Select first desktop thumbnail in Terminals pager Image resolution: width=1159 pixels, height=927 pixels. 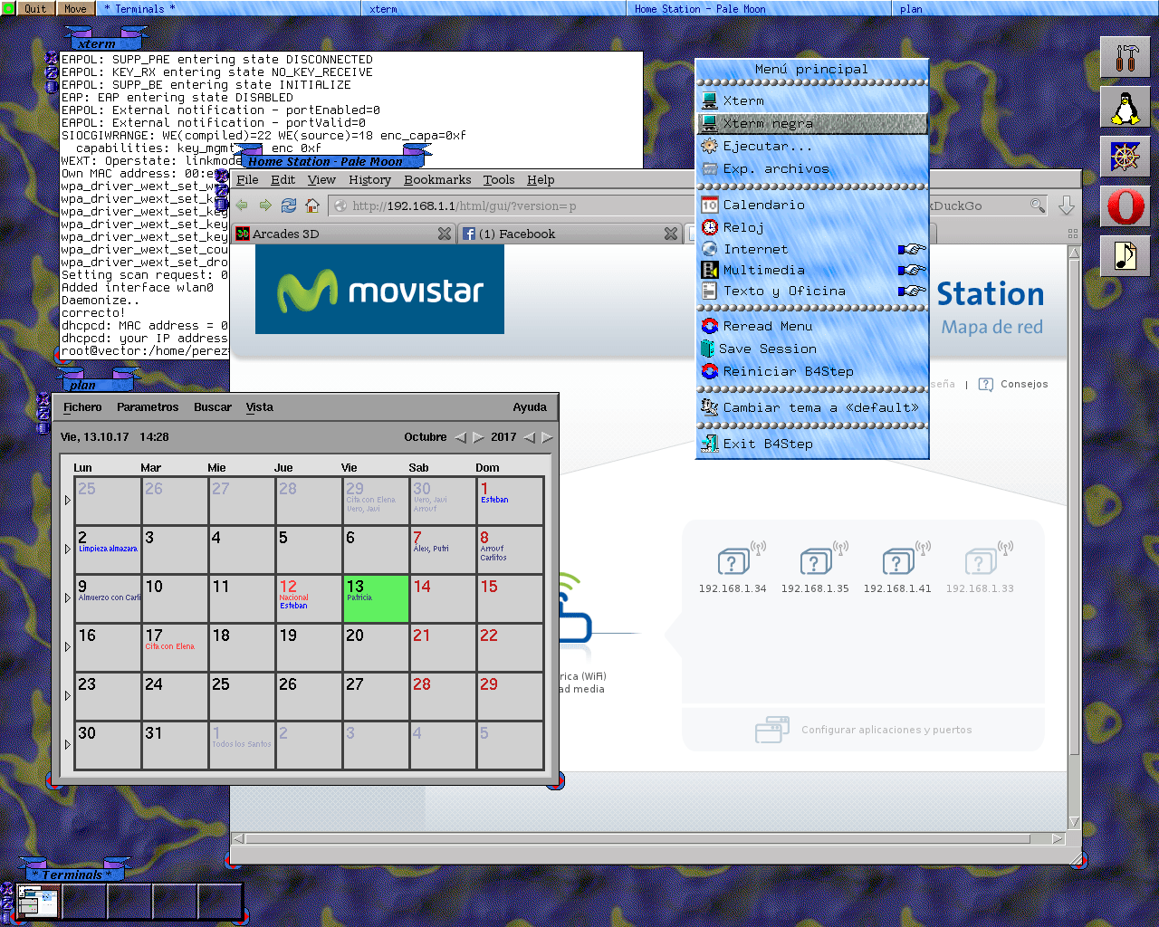(x=37, y=902)
